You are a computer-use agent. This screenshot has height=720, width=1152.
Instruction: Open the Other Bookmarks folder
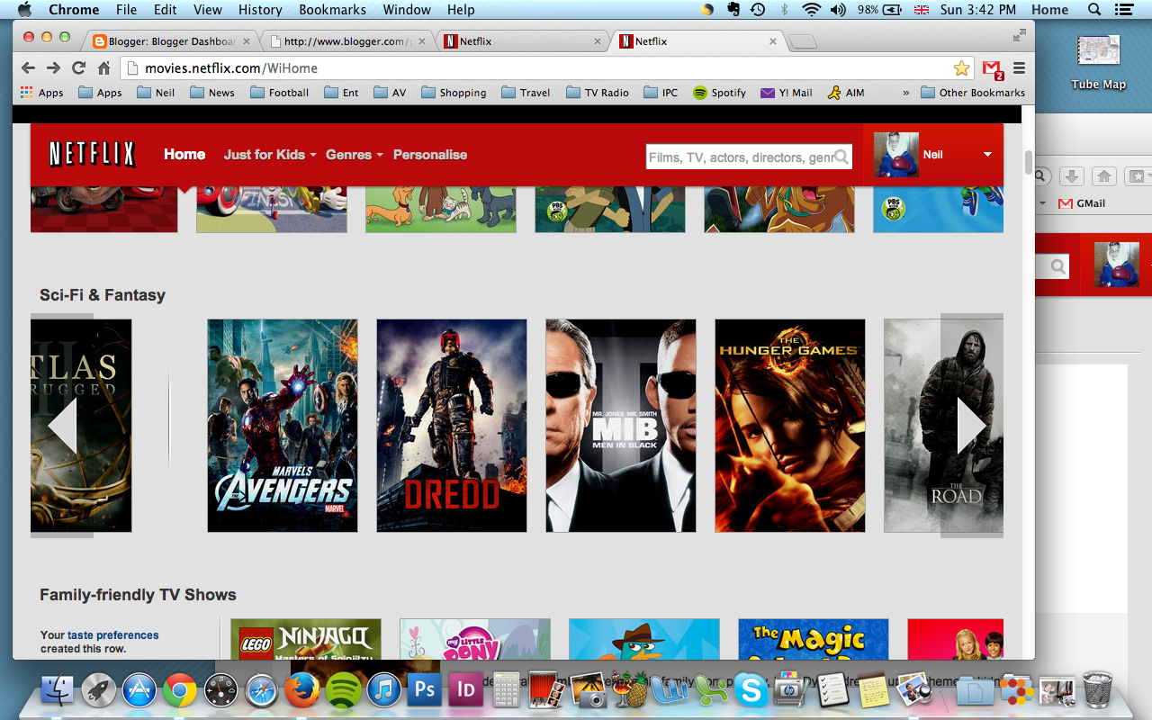click(973, 93)
